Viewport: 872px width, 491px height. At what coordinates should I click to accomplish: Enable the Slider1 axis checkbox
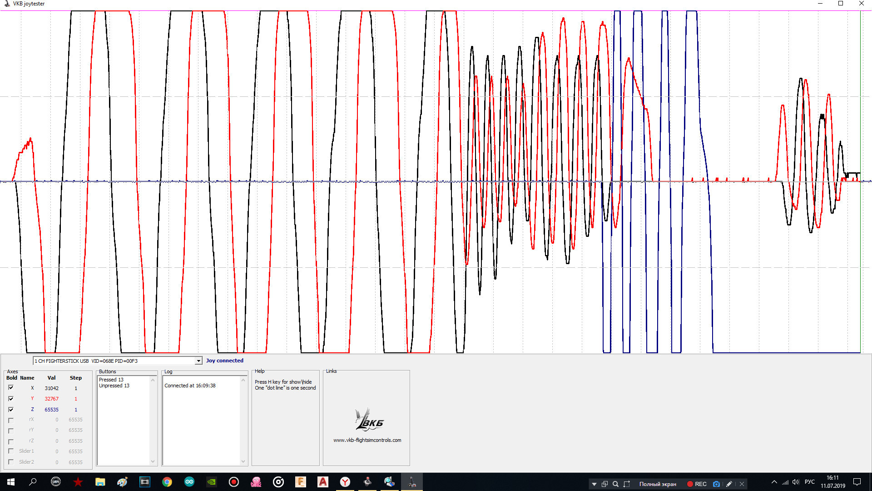11,451
